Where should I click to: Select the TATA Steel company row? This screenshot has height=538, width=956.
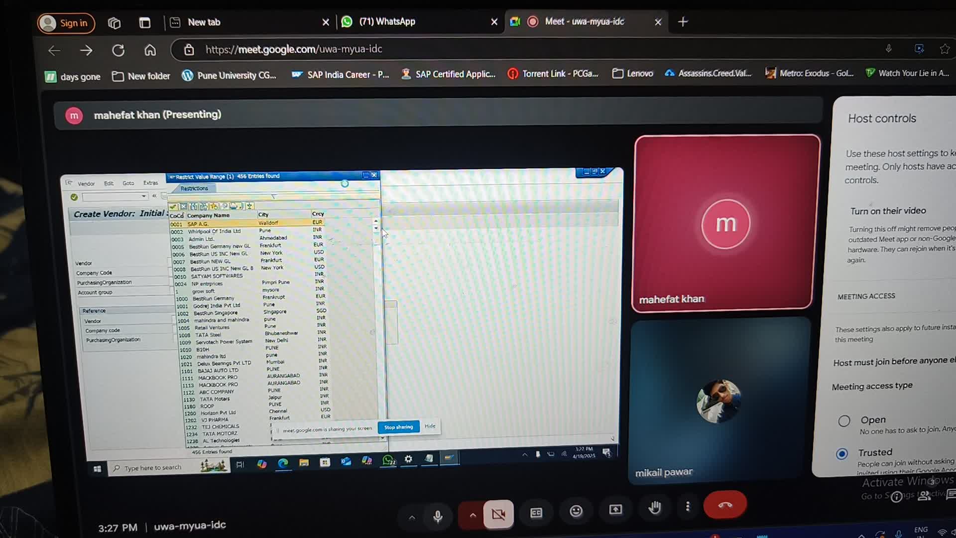tap(253, 335)
